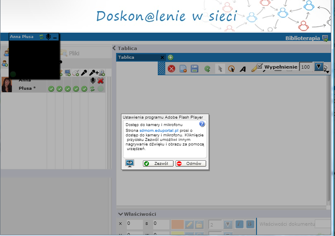
Task: Click sync arrows in Anna Płusa video window
Action: (x=41, y=36)
